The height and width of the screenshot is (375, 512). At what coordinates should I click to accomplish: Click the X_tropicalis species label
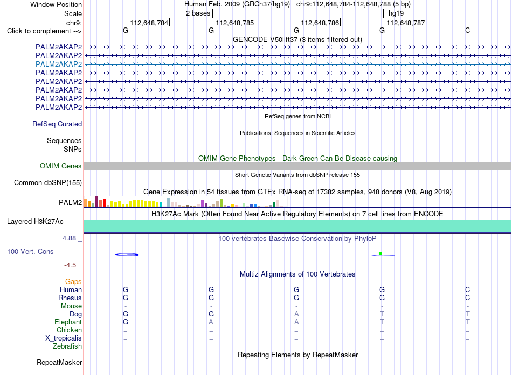point(64,338)
